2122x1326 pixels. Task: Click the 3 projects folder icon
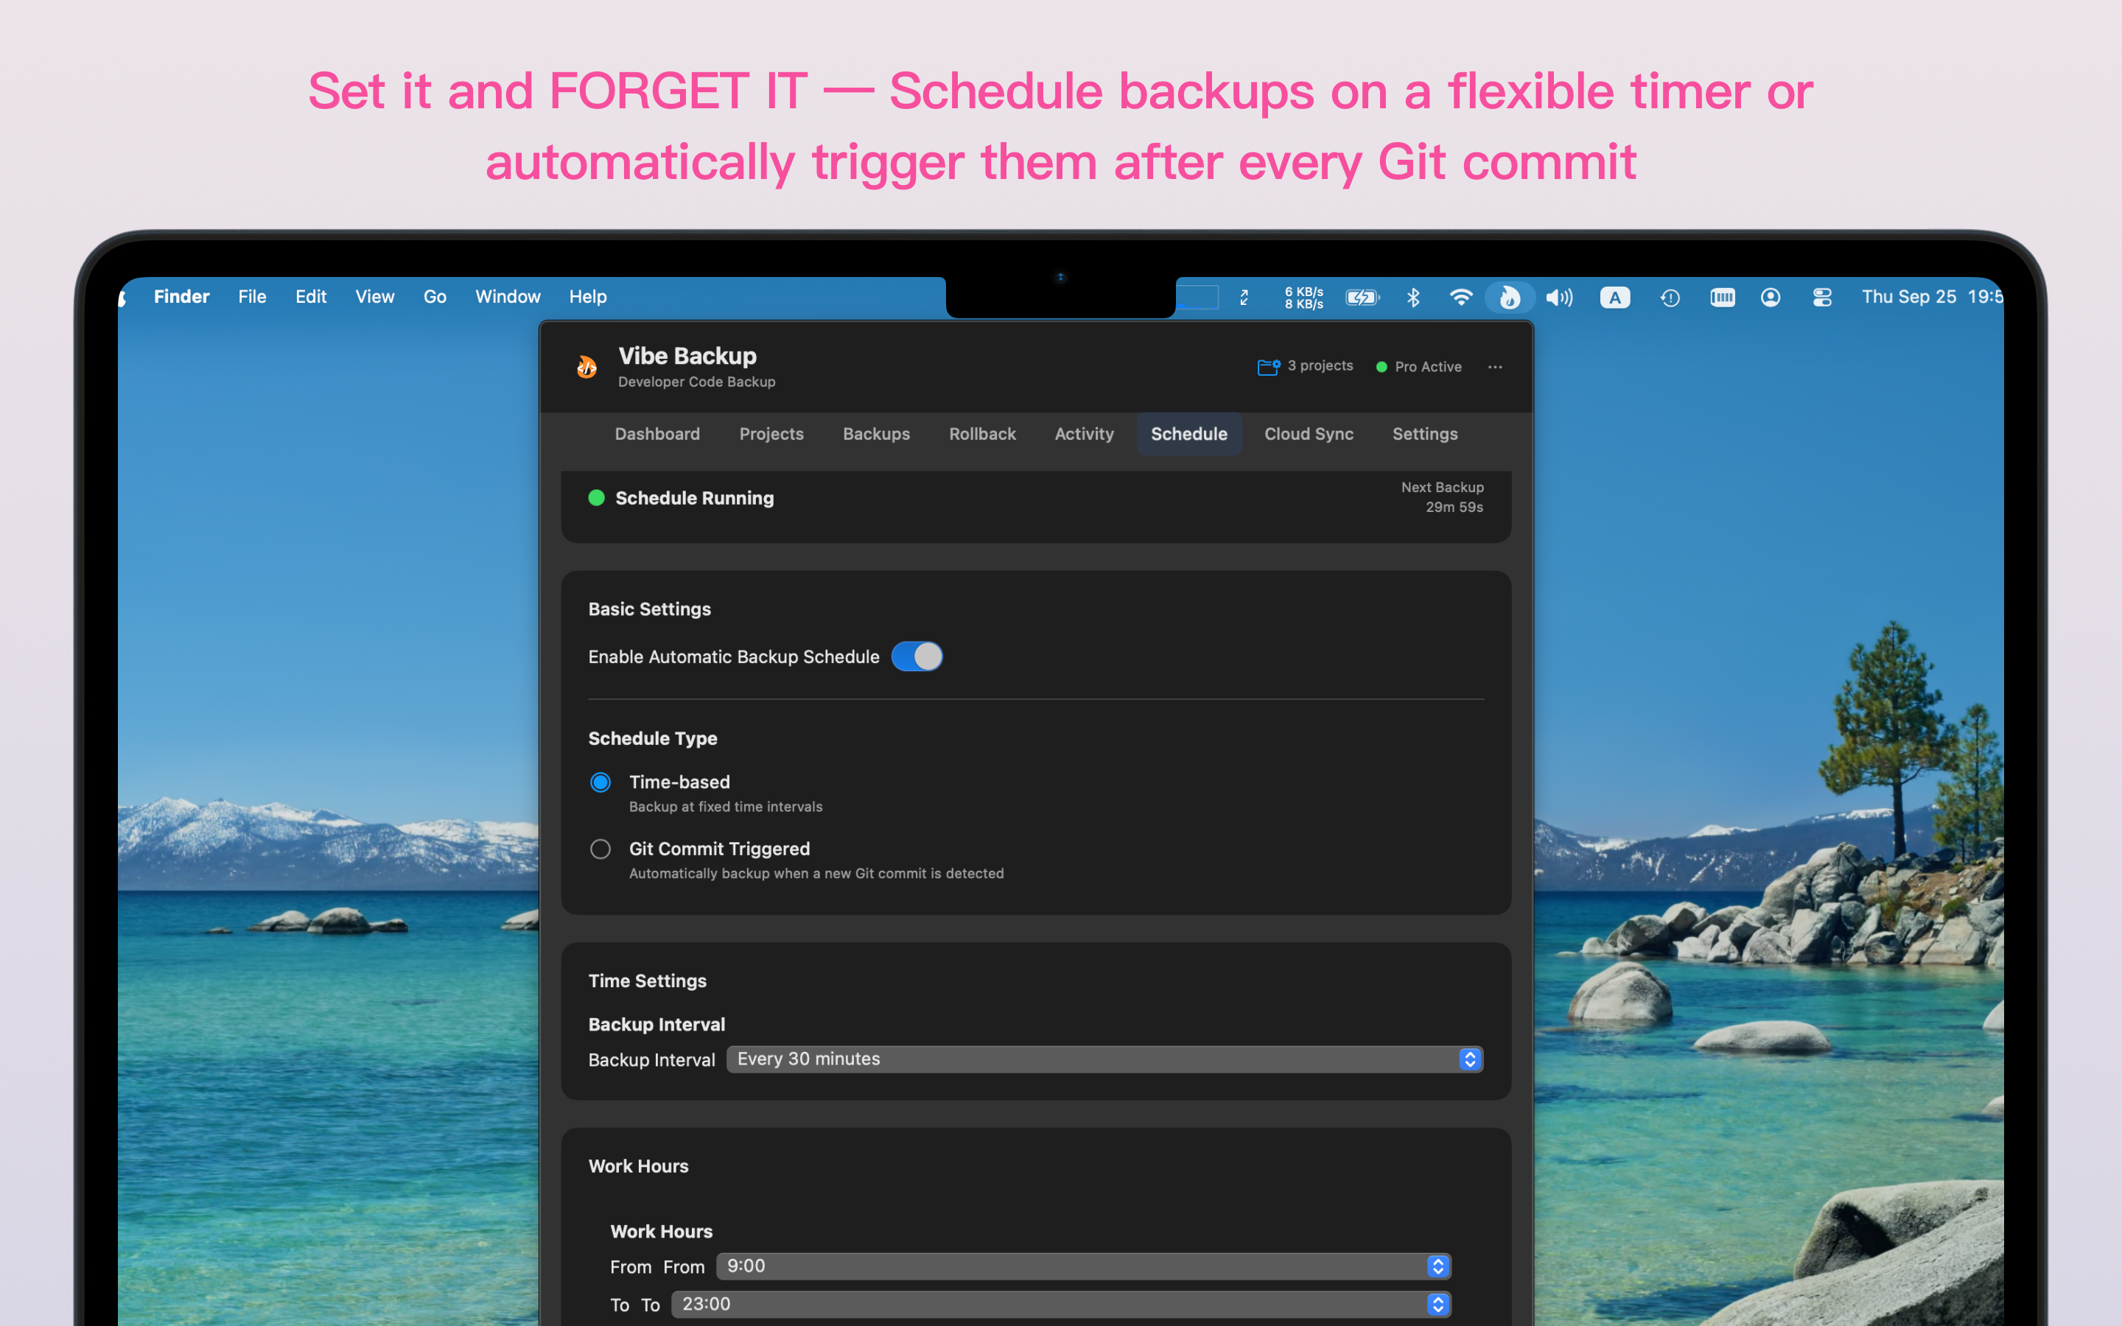(x=1268, y=367)
